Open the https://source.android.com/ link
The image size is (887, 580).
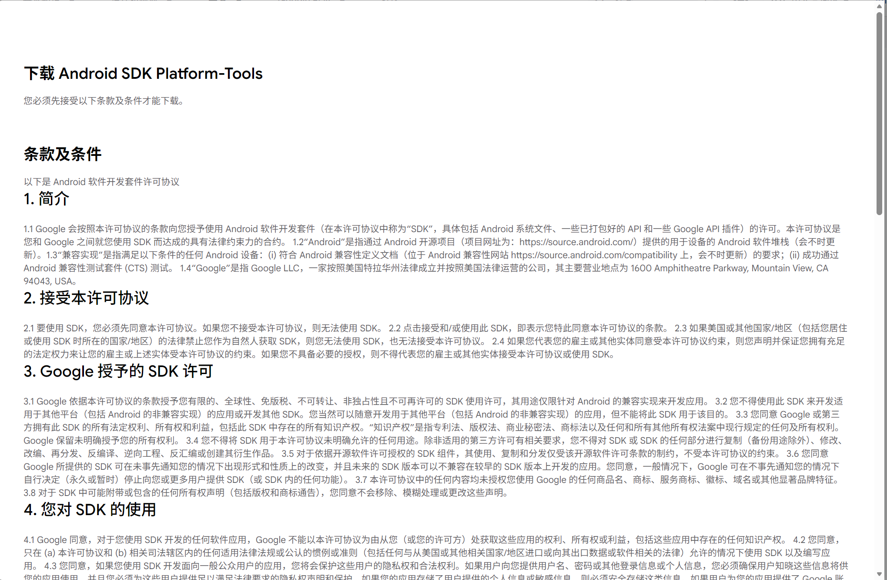573,242
